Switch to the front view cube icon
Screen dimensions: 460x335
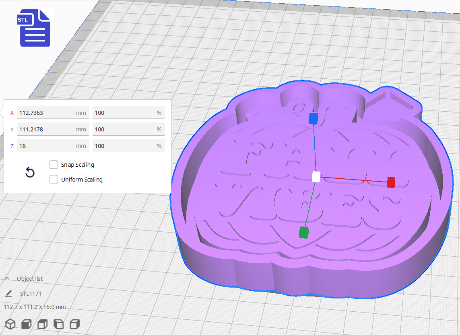pos(26,324)
